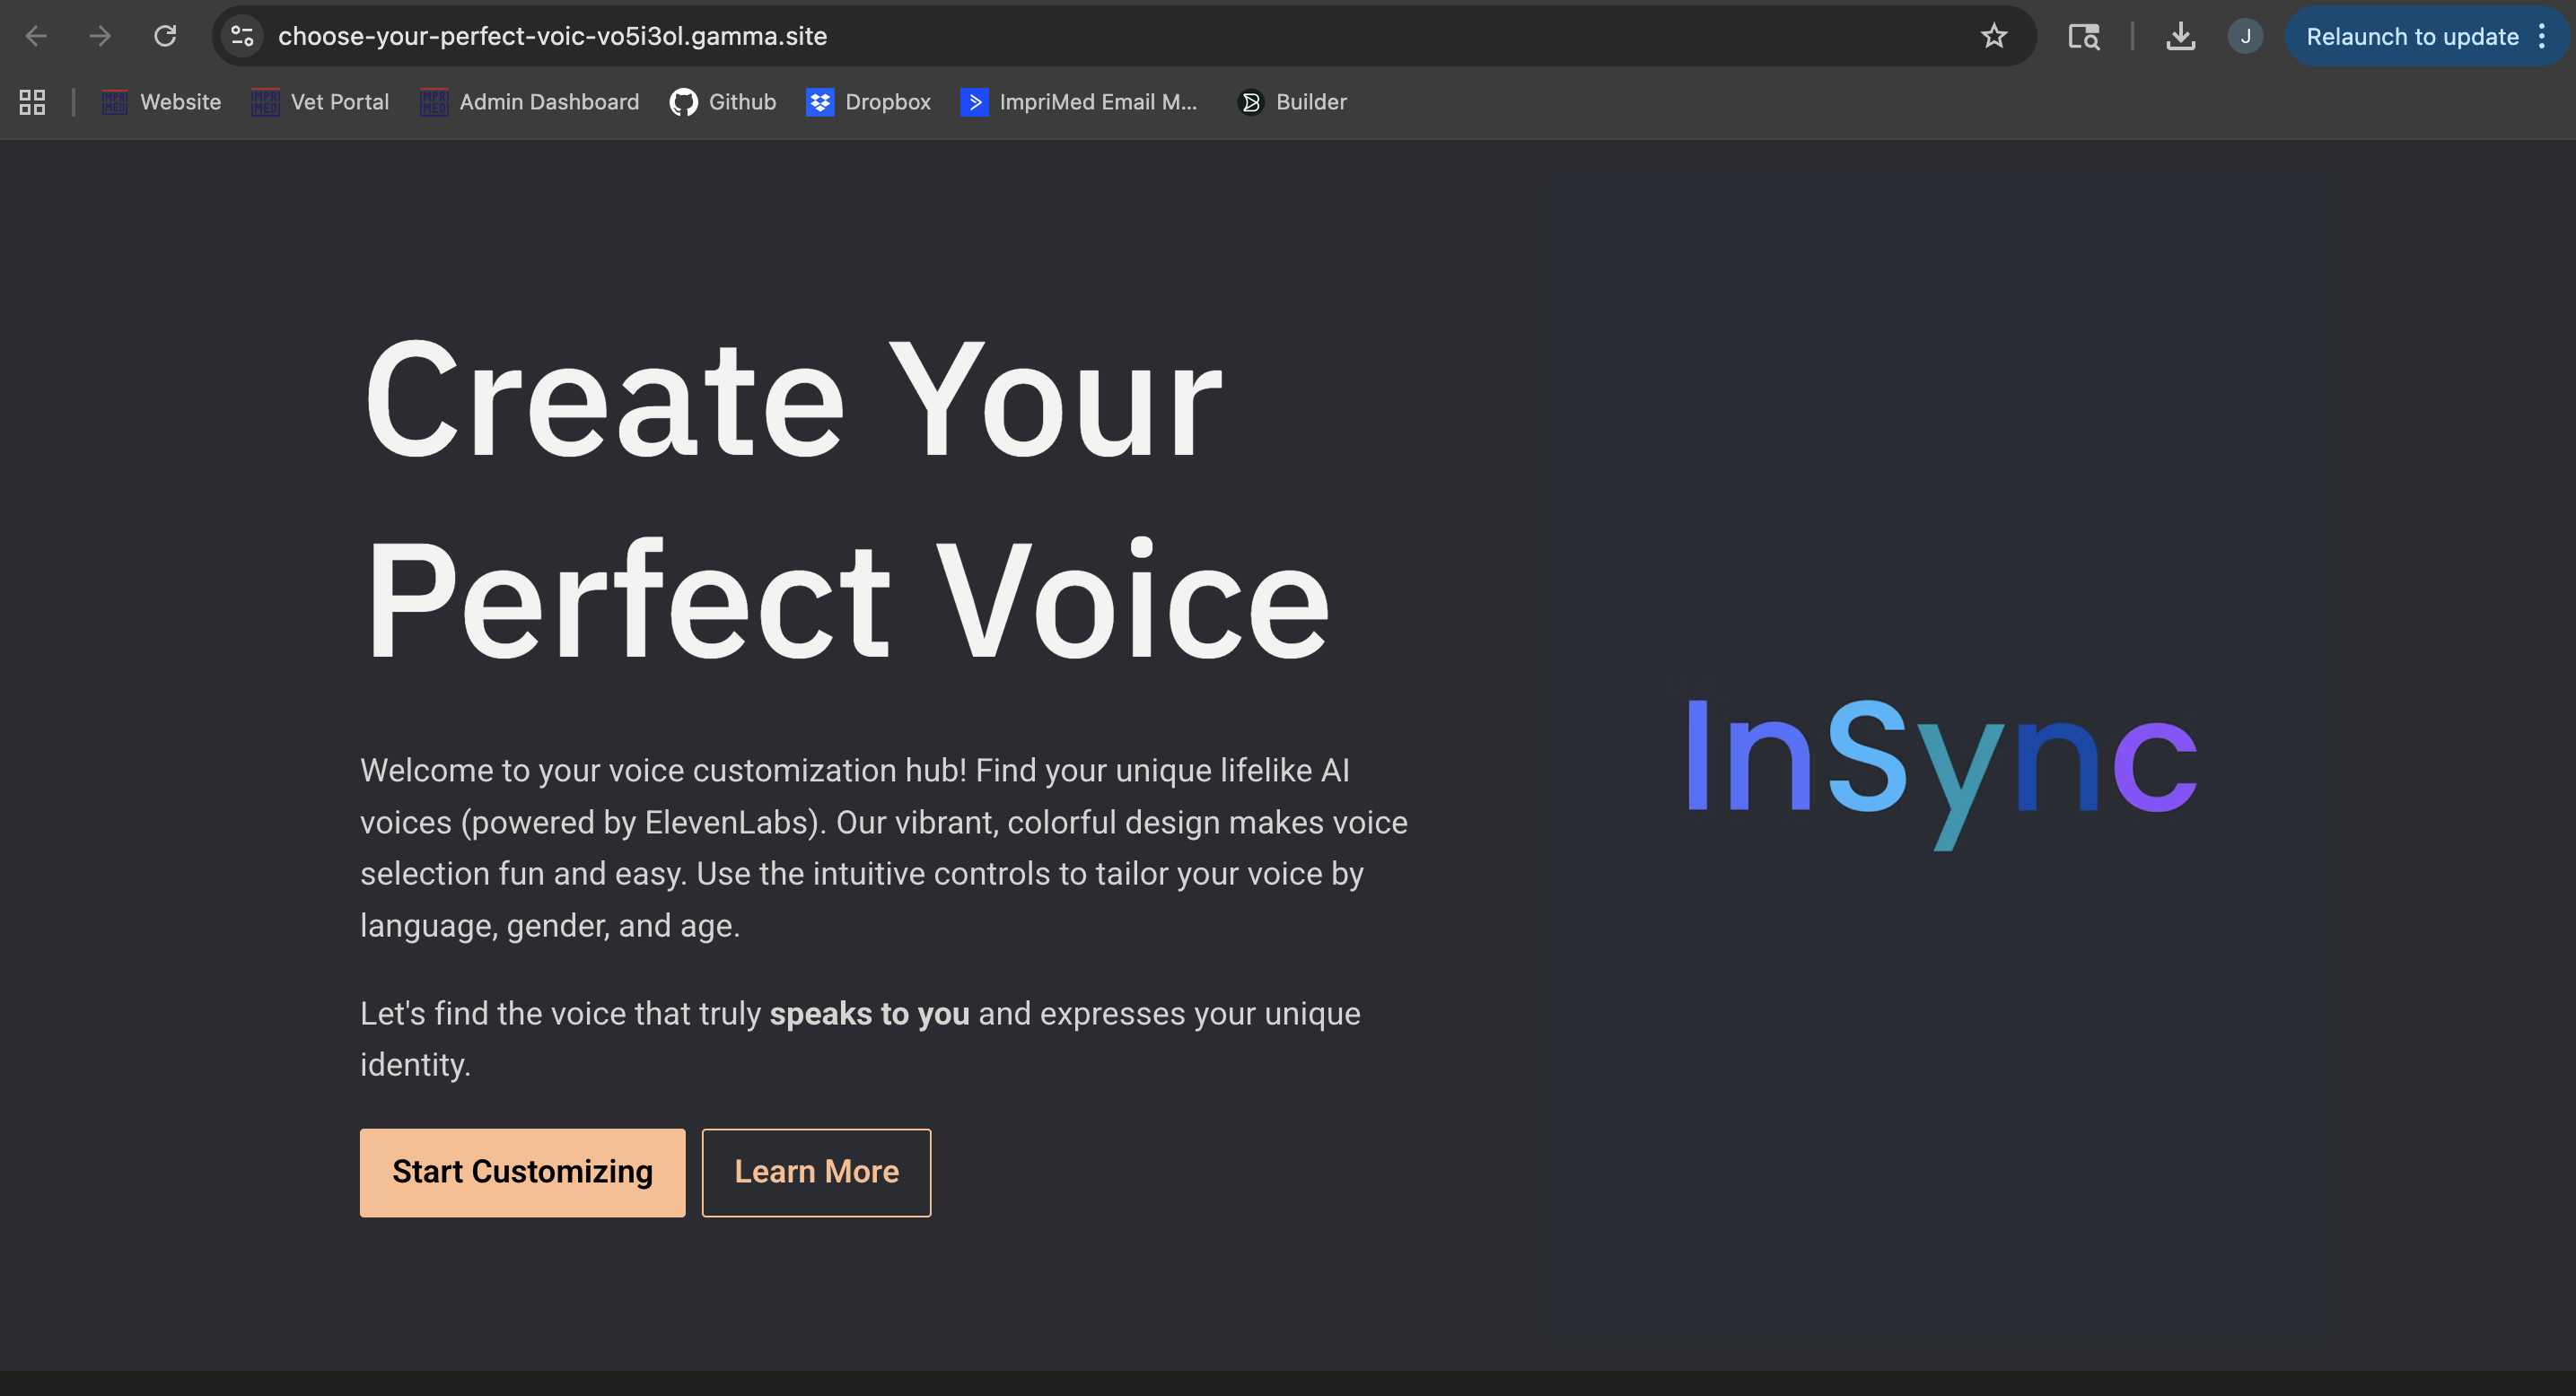Open the Website bookmark
Image resolution: width=2576 pixels, height=1396 pixels.
click(161, 102)
